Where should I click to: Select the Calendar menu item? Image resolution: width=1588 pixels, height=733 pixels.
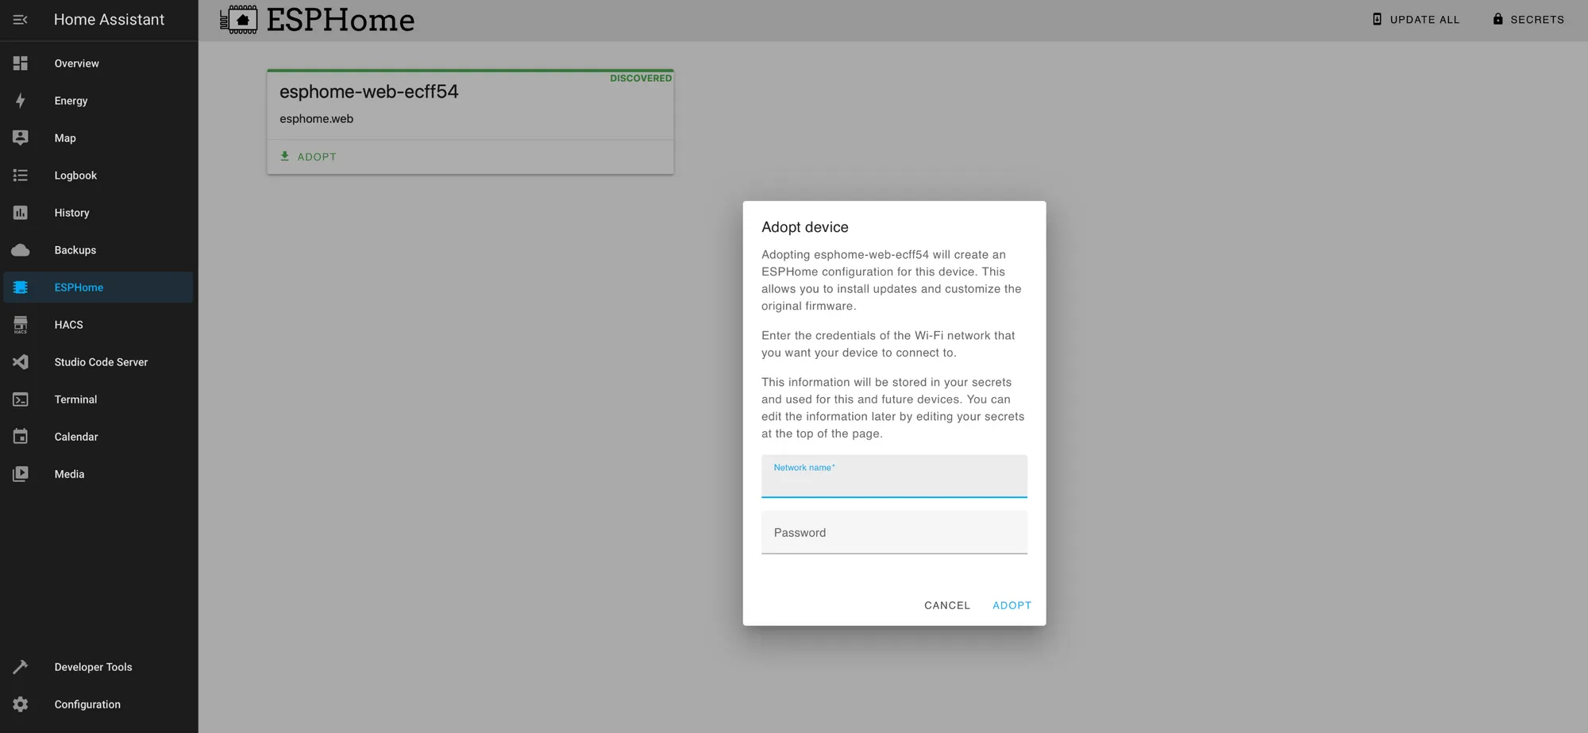point(98,437)
